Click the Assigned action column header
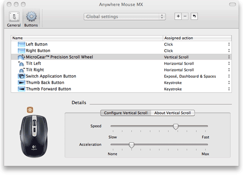 coord(197,38)
